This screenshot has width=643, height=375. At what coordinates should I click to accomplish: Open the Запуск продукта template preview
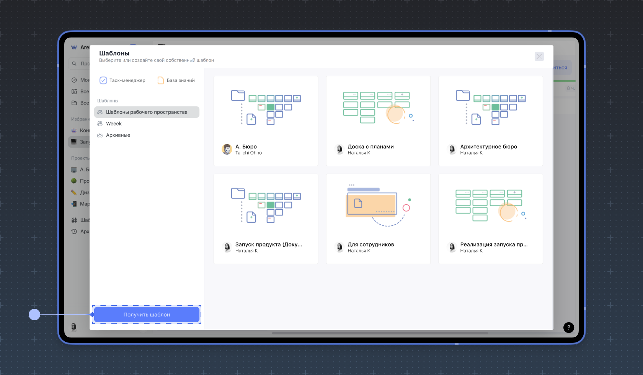266,219
